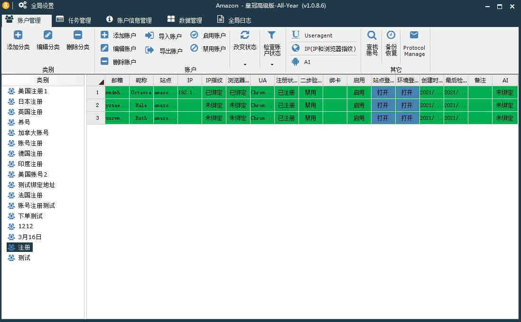This screenshot has width=521, height=322.
Task: Select the 账号注册 category
Action: click(x=25, y=143)
